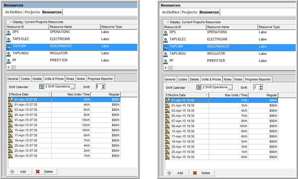Screen dimensions: 298x179
Task: Expand Display options in right panel
Action: pos(168,22)
